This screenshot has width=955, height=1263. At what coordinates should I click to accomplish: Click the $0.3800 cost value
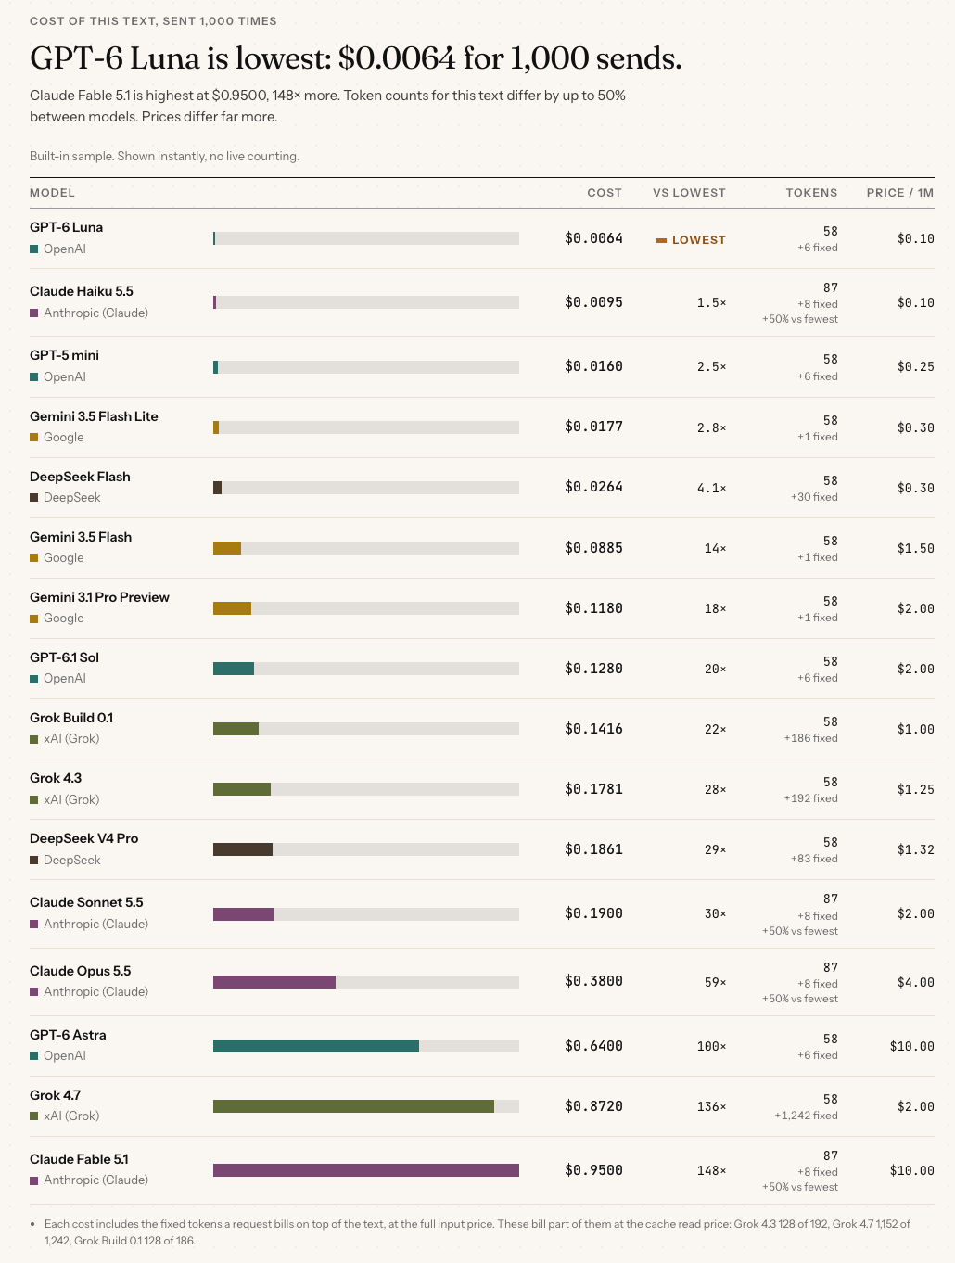pyautogui.click(x=593, y=981)
